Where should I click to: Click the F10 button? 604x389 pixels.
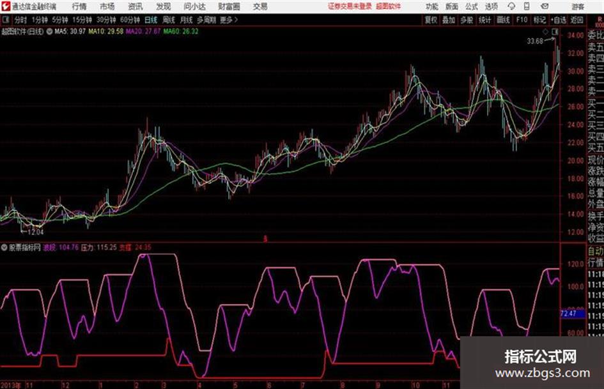(522, 20)
